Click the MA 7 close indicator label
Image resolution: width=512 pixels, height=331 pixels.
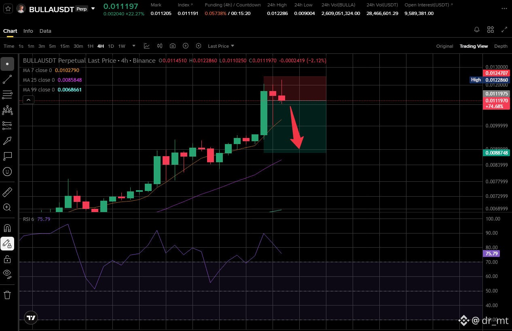tap(37, 70)
